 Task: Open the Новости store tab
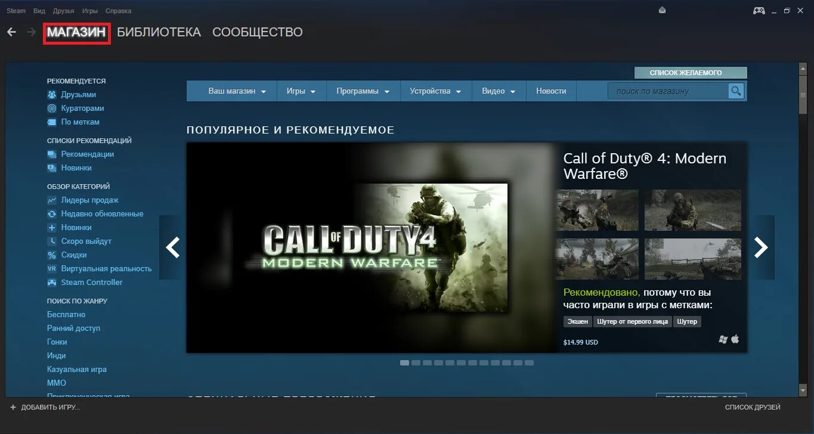(x=551, y=91)
